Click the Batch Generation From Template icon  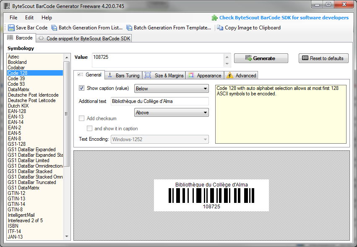tap(129, 28)
